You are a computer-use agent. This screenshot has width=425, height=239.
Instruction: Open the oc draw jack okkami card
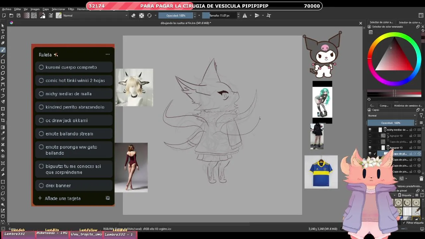pos(74,120)
